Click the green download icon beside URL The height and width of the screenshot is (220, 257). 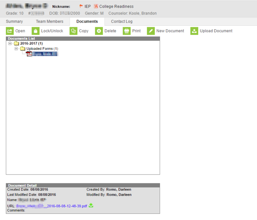coord(91,206)
